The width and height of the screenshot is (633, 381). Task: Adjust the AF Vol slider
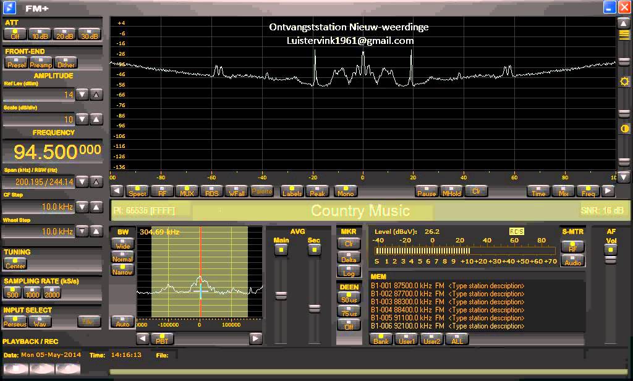[x=610, y=259]
